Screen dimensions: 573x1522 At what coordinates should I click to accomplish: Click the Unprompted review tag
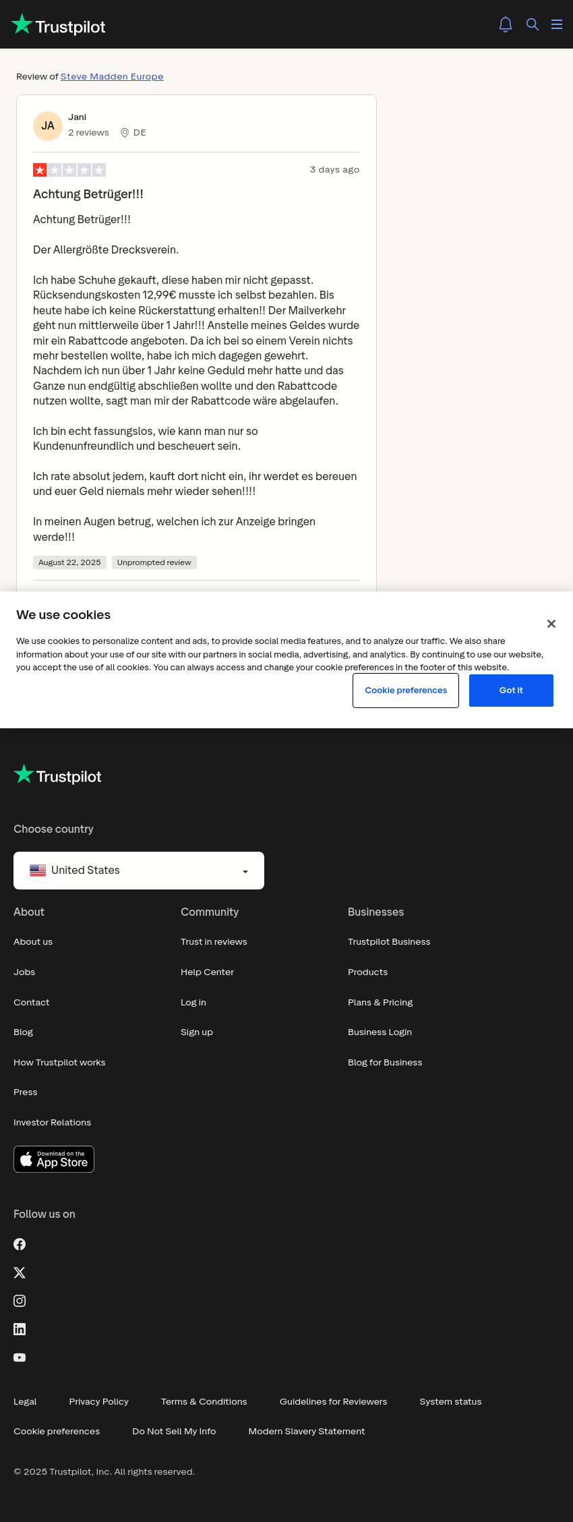(x=154, y=562)
